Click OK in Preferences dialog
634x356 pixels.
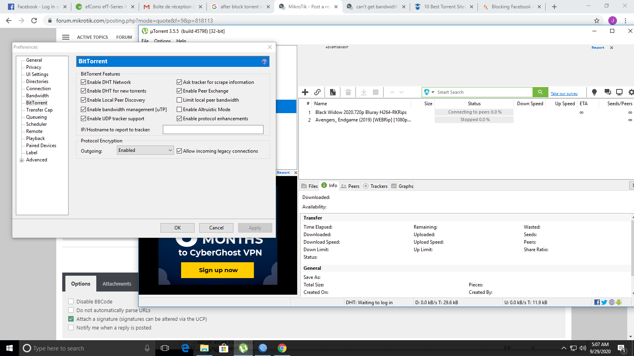click(x=178, y=228)
